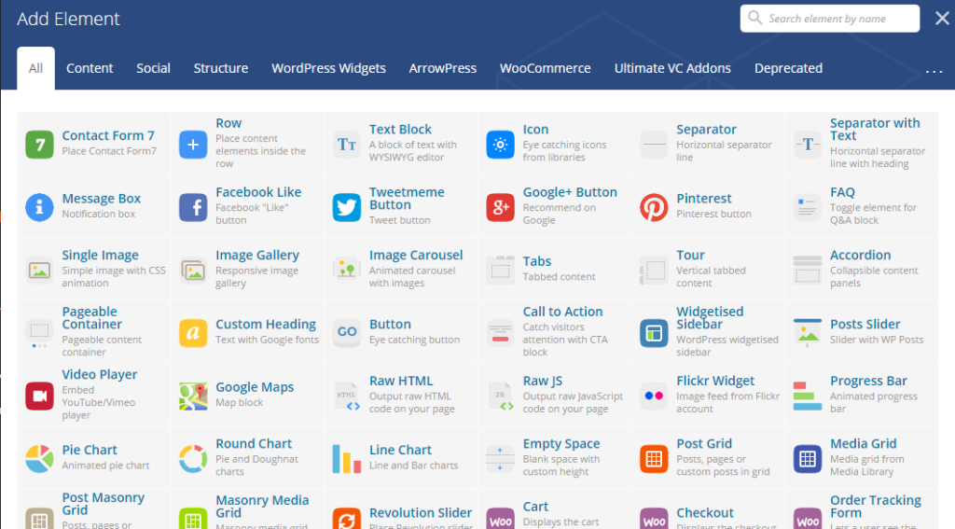Select the Google+ Button icon
Image resolution: width=955 pixels, height=529 pixels.
(500, 207)
